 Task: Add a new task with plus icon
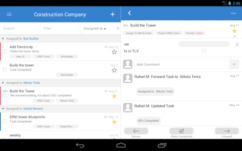(x=113, y=14)
